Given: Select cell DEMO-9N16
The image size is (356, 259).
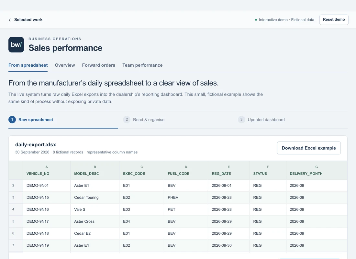Looking at the screenshot, I should coord(47,209).
